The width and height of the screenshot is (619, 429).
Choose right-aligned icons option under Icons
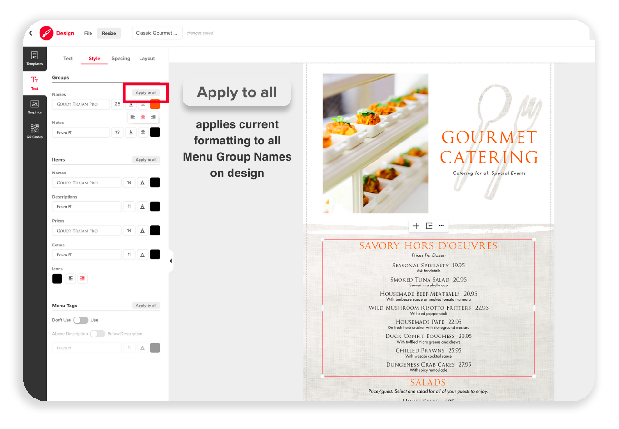coord(82,278)
